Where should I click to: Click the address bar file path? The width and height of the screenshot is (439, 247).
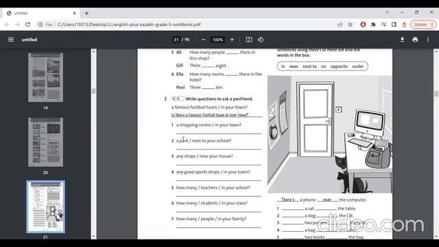click(x=129, y=25)
